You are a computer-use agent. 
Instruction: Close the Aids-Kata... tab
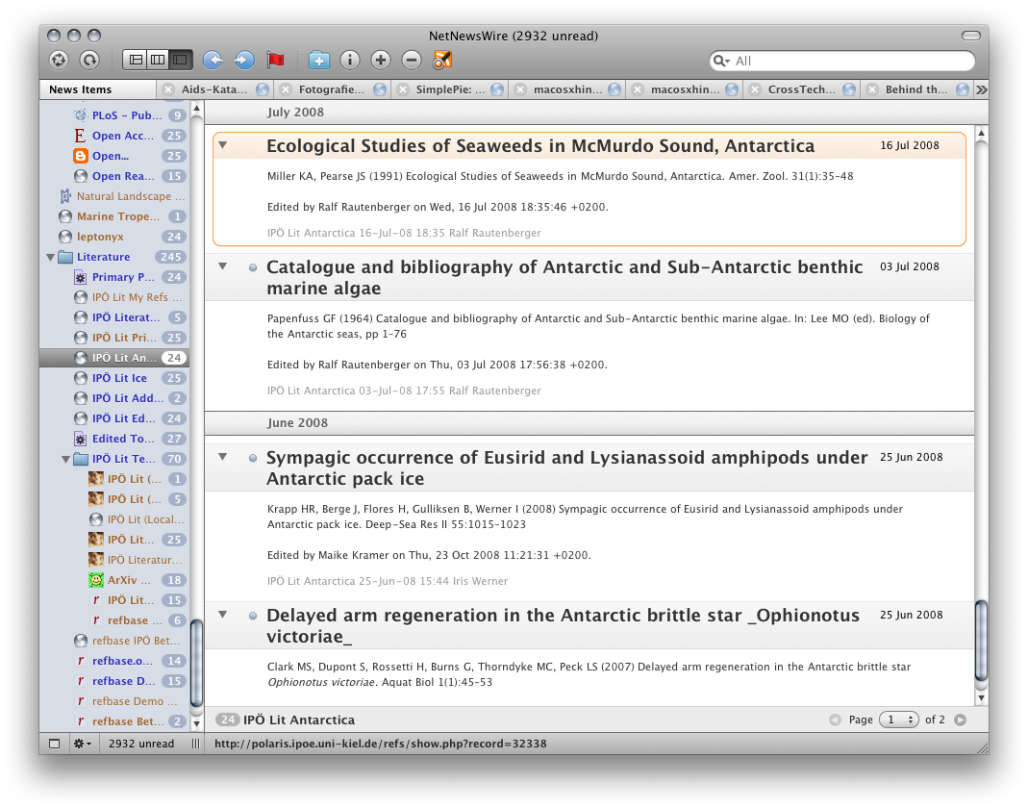click(168, 89)
